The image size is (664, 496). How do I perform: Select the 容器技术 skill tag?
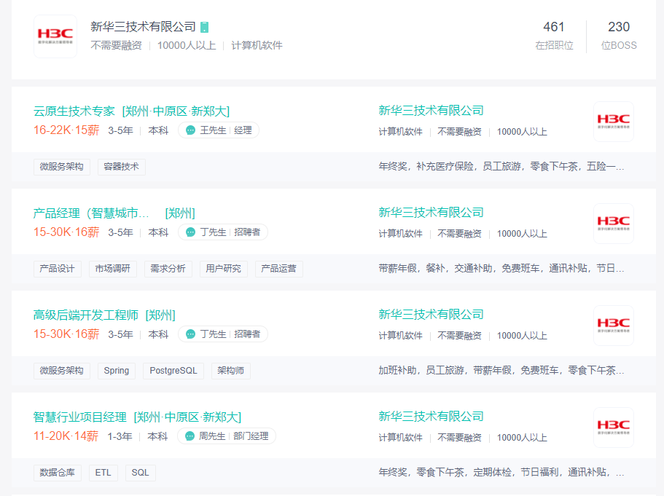point(122,167)
